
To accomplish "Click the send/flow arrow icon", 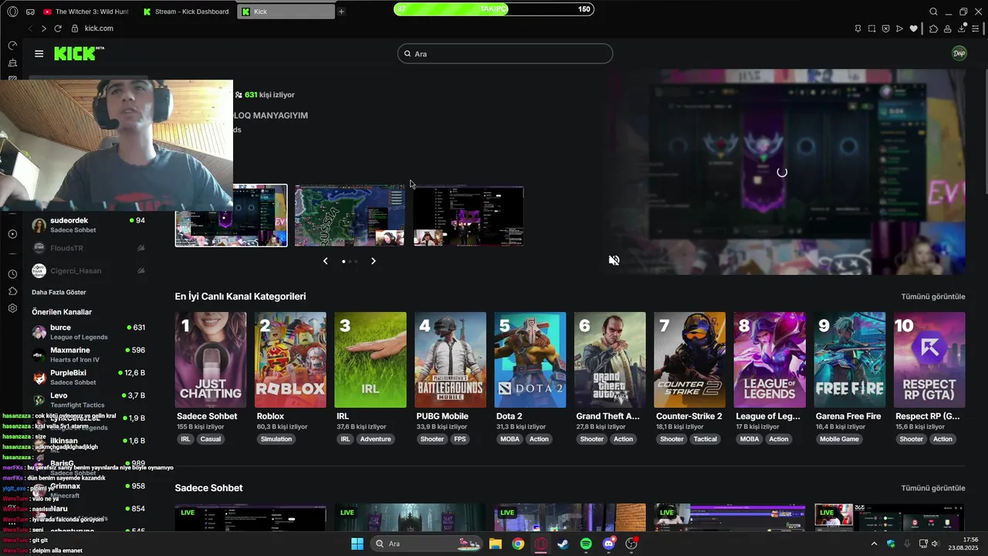I will click(899, 29).
